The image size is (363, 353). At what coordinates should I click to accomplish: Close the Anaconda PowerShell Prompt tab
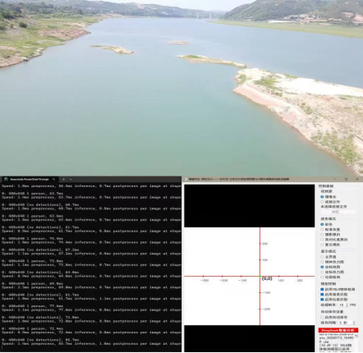(53, 179)
